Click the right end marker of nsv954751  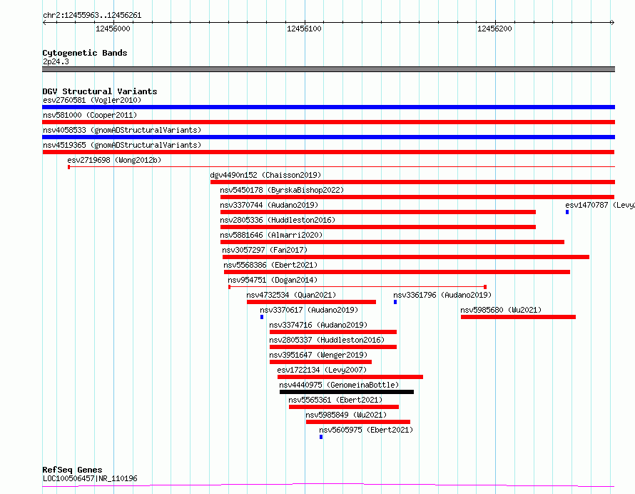point(485,287)
